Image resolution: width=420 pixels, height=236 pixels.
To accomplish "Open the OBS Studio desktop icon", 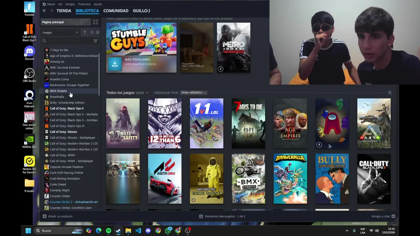I will pos(29,75).
